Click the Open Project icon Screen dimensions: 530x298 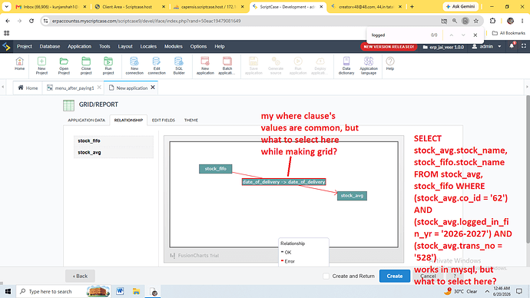[64, 65]
